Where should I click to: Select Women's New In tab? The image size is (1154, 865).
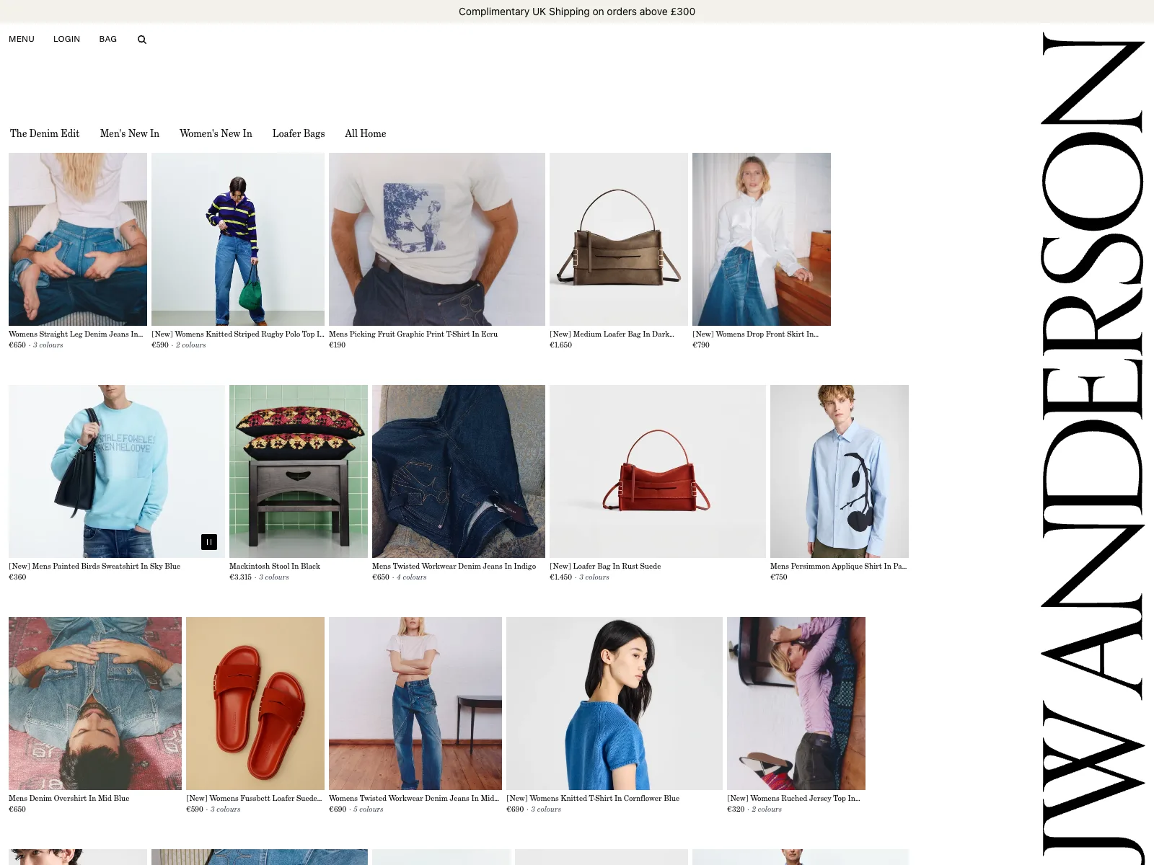(216, 133)
